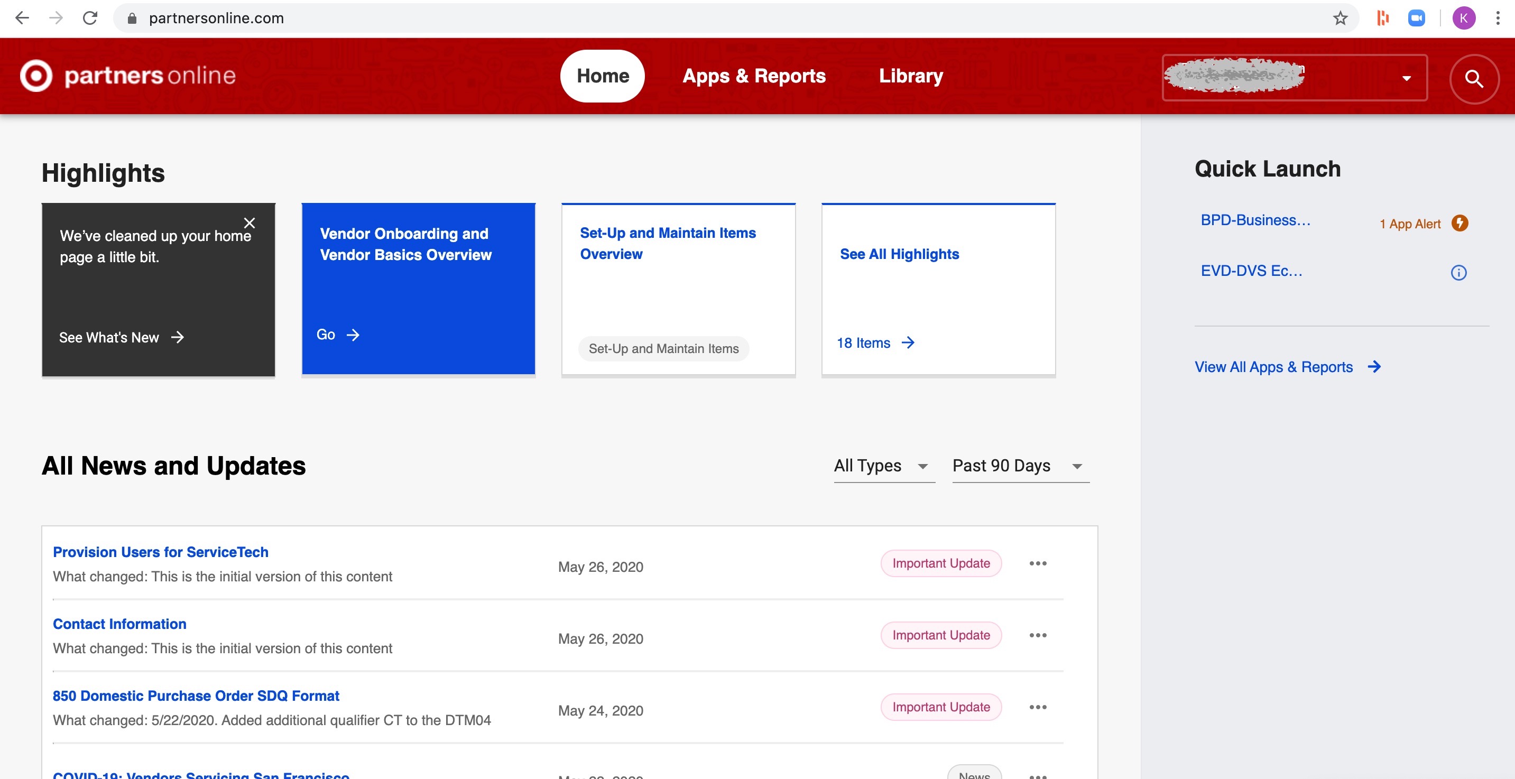This screenshot has width=1515, height=779.
Task: Open the Chrome three-dot menu
Action: coord(1498,18)
